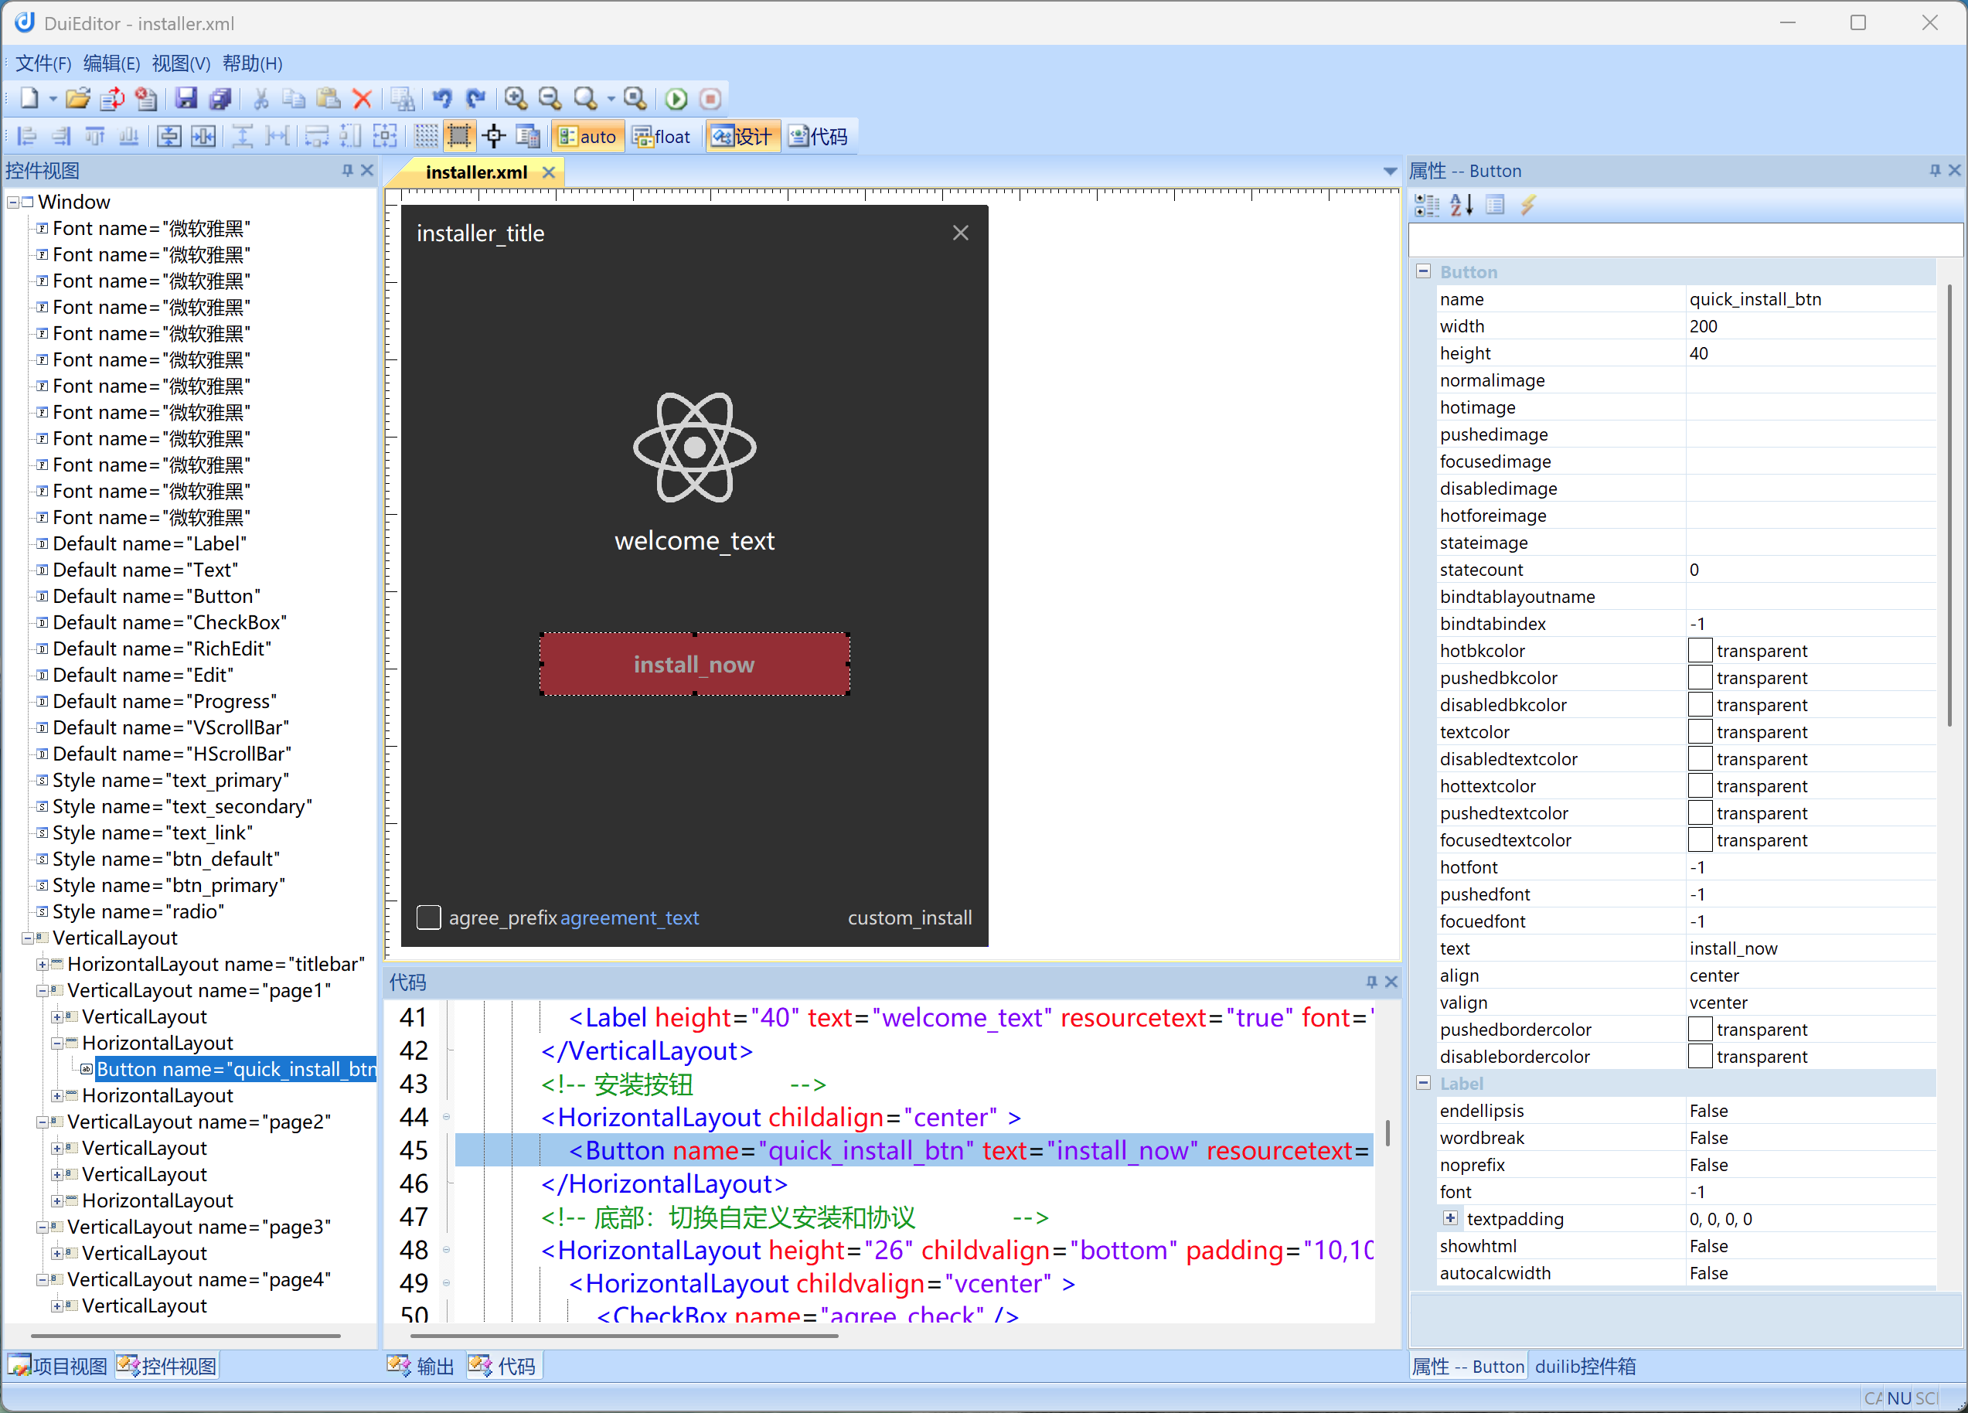Click the sort alphabetically properties icon
This screenshot has width=1968, height=1413.
(x=1461, y=206)
